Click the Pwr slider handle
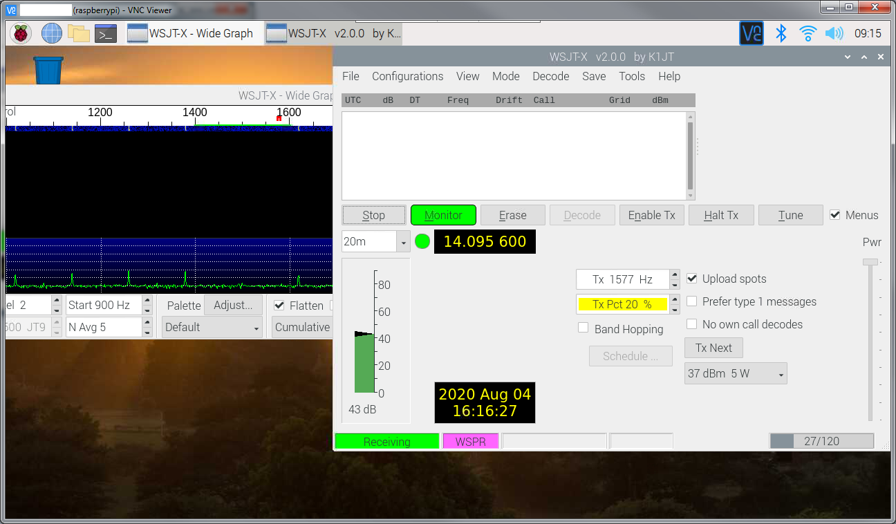Screen dimensions: 896x524 870,262
